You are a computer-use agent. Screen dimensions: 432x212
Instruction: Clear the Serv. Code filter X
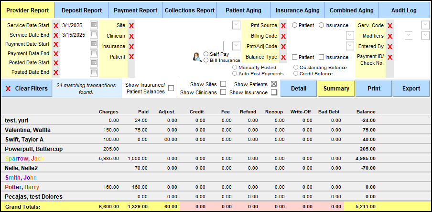[390, 26]
